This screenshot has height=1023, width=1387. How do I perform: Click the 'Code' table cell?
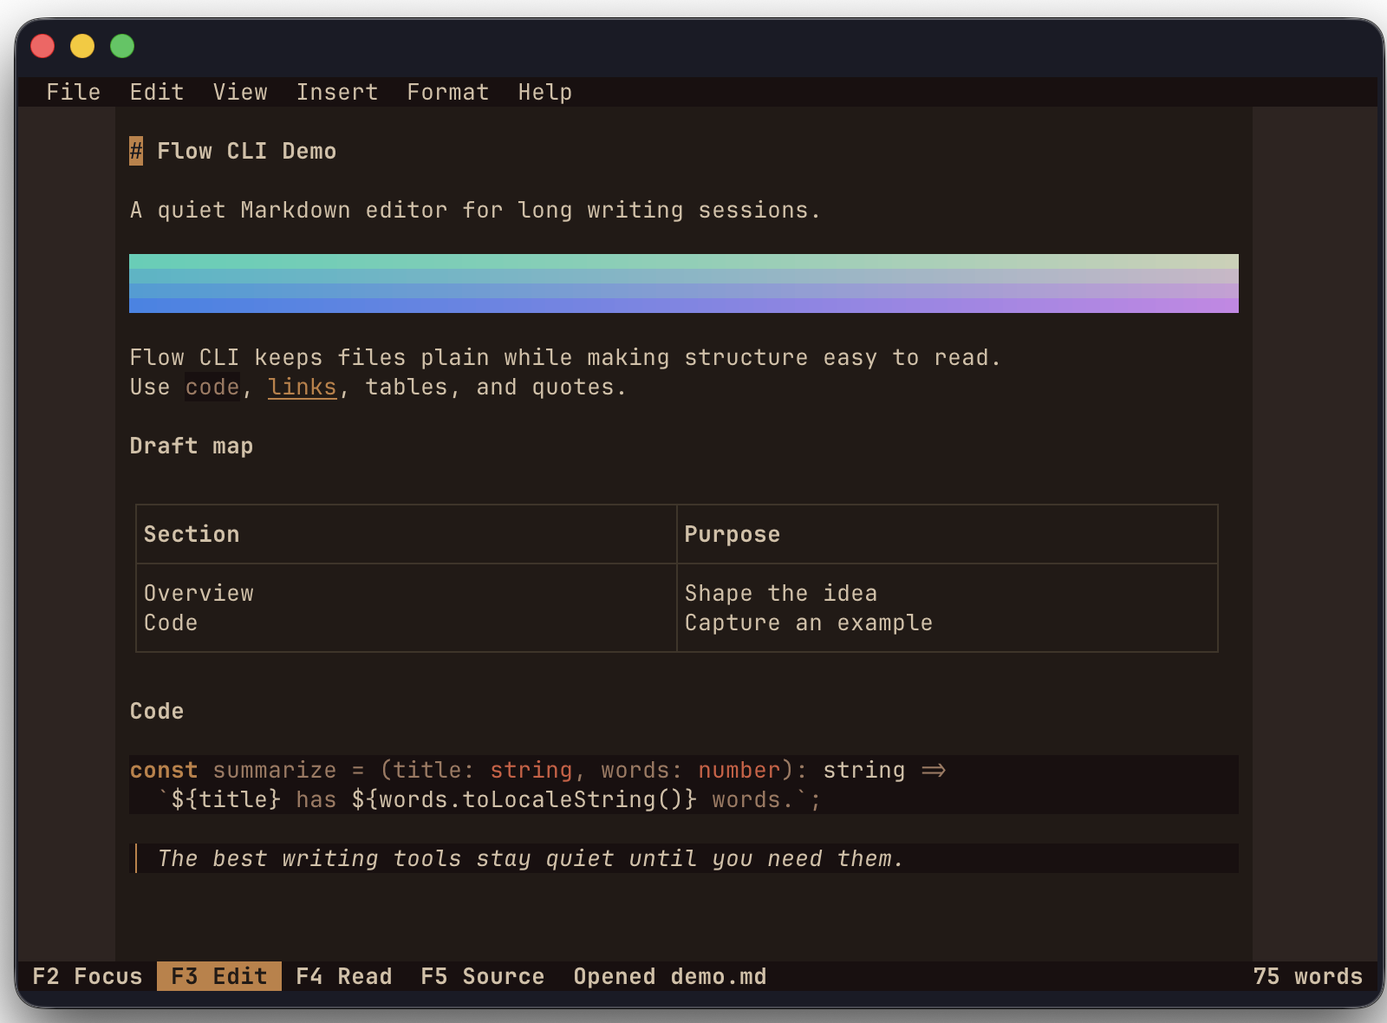pos(171,622)
